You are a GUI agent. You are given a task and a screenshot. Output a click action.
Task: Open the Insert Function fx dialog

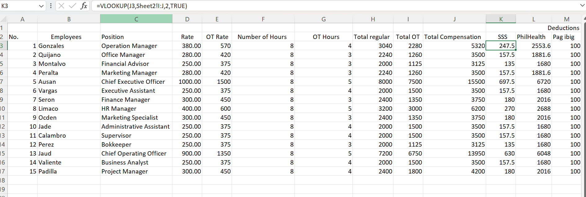pos(84,6)
